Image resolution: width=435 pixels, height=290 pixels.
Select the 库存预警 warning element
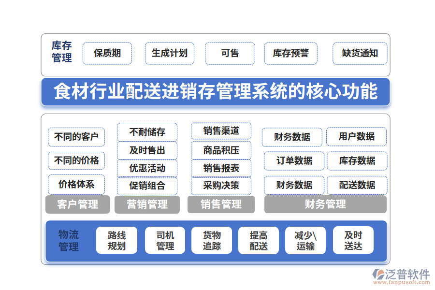point(290,54)
